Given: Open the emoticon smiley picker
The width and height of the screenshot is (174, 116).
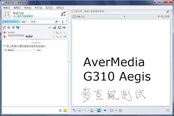Looking at the screenshot, I should click(65, 110).
